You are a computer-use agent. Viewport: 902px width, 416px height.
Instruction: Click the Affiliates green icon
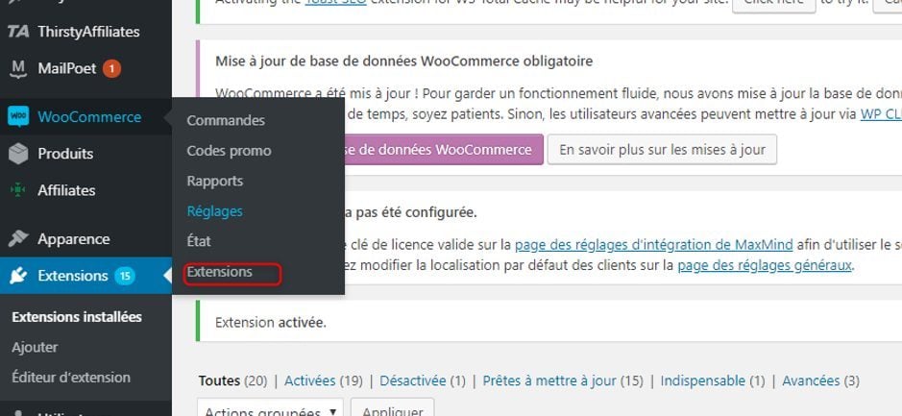(x=18, y=190)
